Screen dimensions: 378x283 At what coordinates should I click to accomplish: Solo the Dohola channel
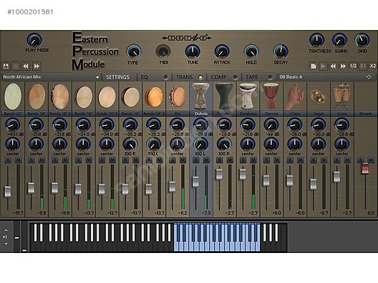(x=196, y=160)
